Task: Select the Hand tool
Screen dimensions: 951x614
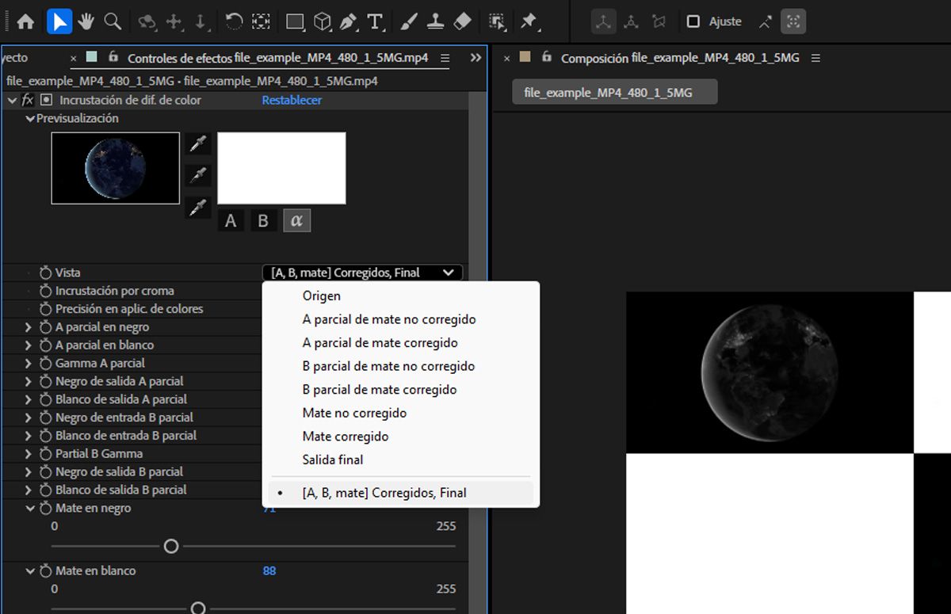Action: pyautogui.click(x=86, y=21)
